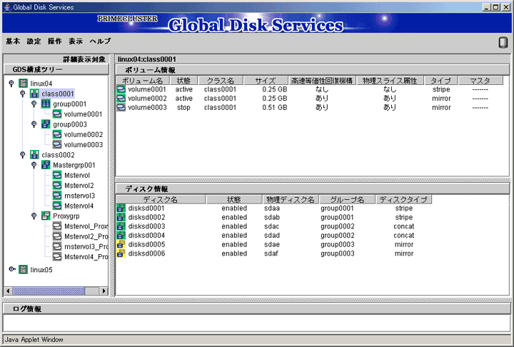Open the 設定 menu

(34, 41)
